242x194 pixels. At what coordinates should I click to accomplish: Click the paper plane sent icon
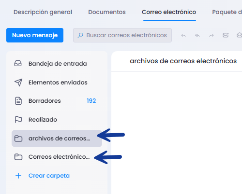pos(18,83)
